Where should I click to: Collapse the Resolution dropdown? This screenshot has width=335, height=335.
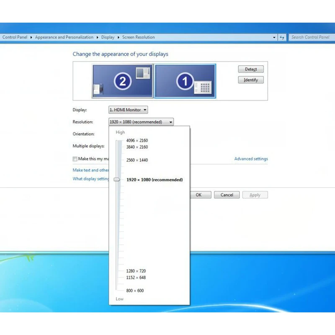[141, 122]
